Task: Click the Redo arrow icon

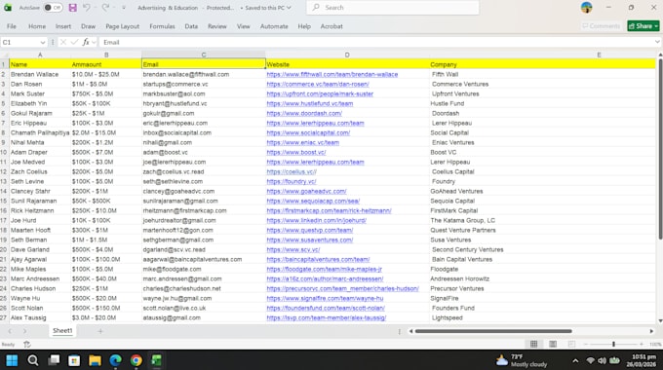Action: pos(105,8)
